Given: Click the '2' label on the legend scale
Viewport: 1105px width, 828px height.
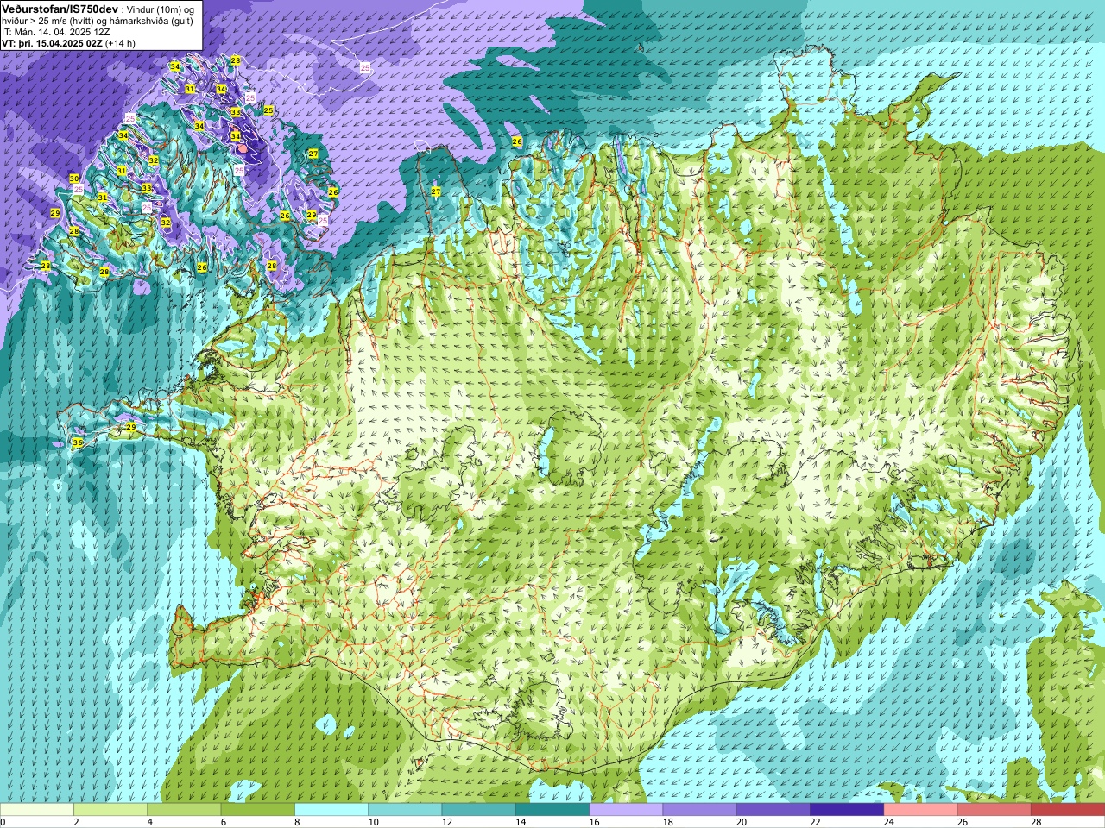Looking at the screenshot, I should click(76, 822).
